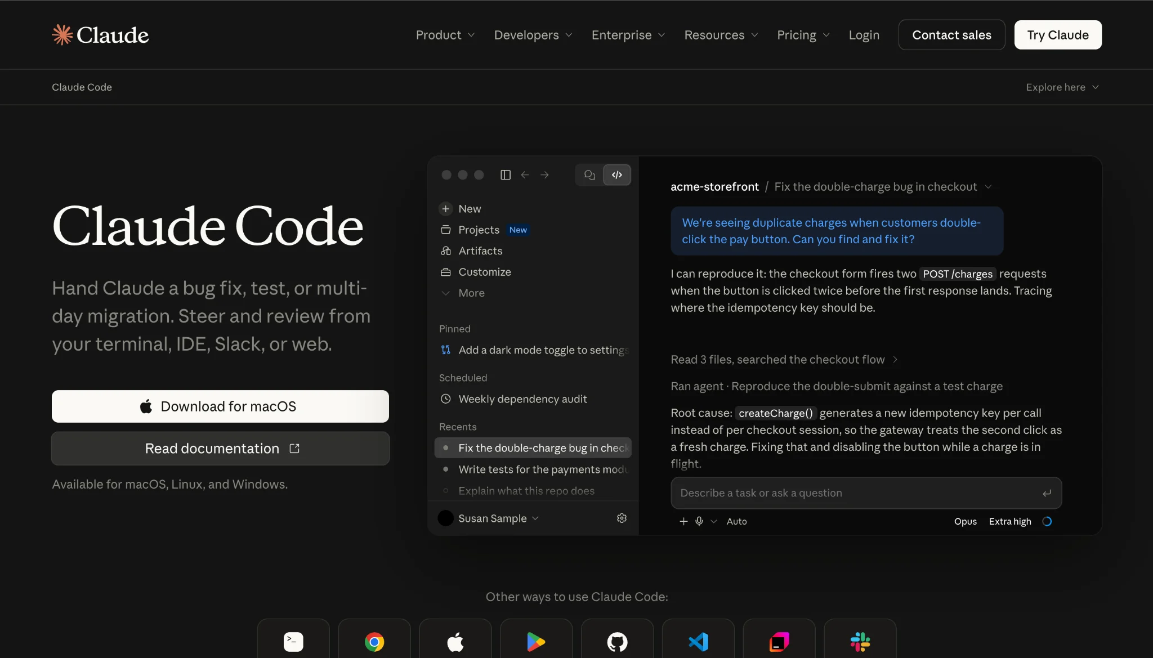The width and height of the screenshot is (1153, 658).
Task: Toggle the sidebar panel icon
Action: pyautogui.click(x=506, y=175)
